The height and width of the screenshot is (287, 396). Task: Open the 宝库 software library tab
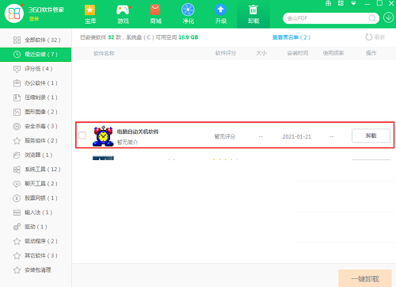coord(90,14)
